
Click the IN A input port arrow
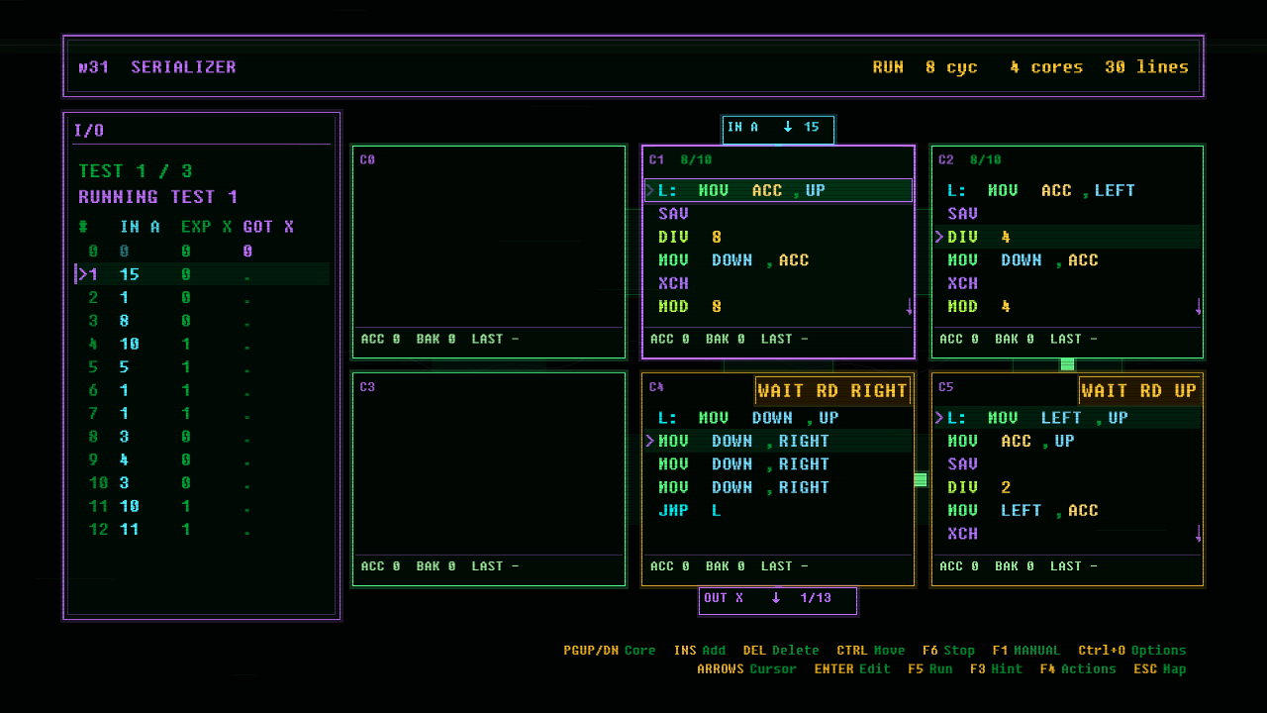(788, 127)
